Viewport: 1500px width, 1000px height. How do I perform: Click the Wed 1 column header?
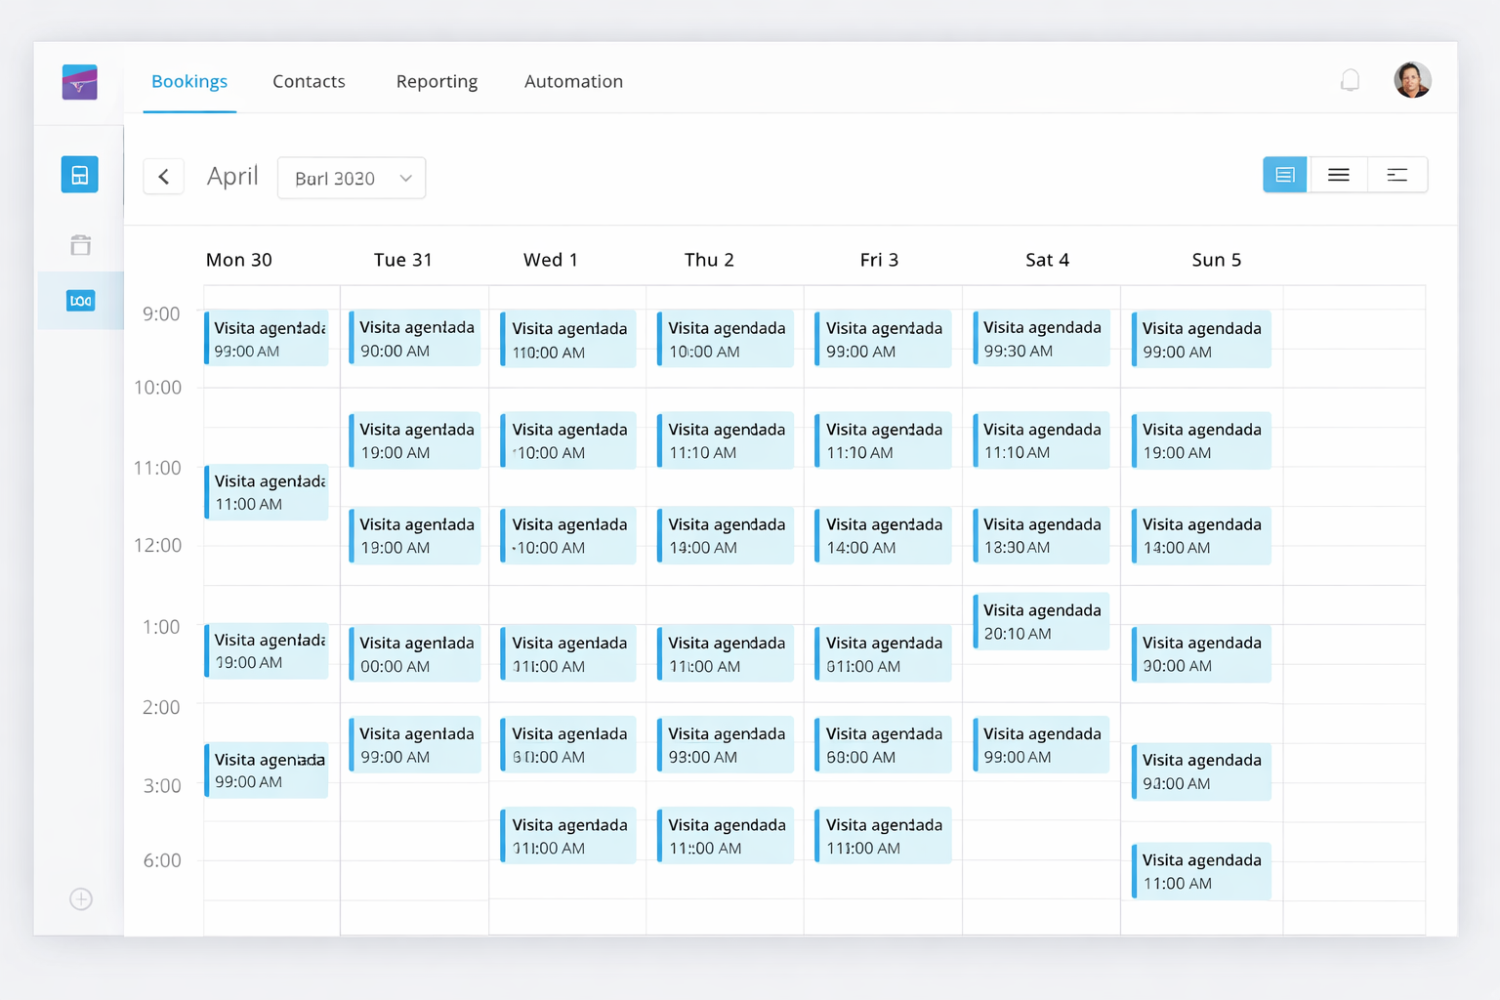551,260
